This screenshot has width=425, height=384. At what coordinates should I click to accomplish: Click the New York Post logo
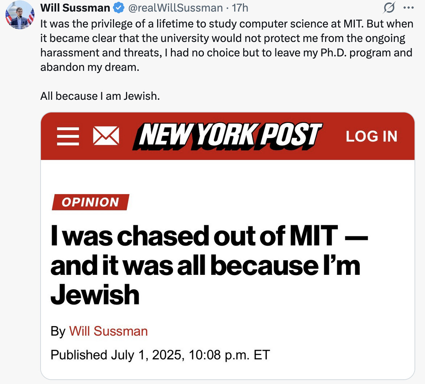click(227, 136)
